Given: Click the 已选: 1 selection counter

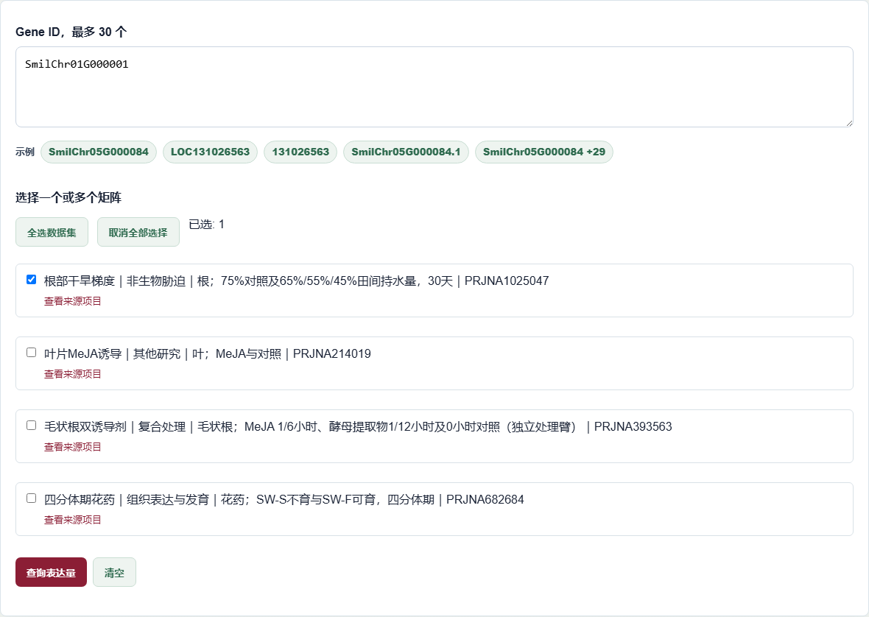Looking at the screenshot, I should [207, 225].
